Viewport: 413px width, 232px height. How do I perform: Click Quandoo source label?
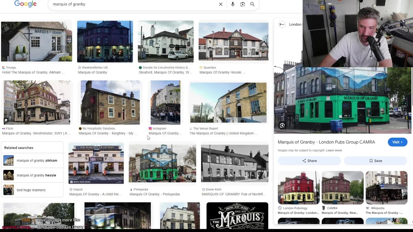(x=210, y=68)
